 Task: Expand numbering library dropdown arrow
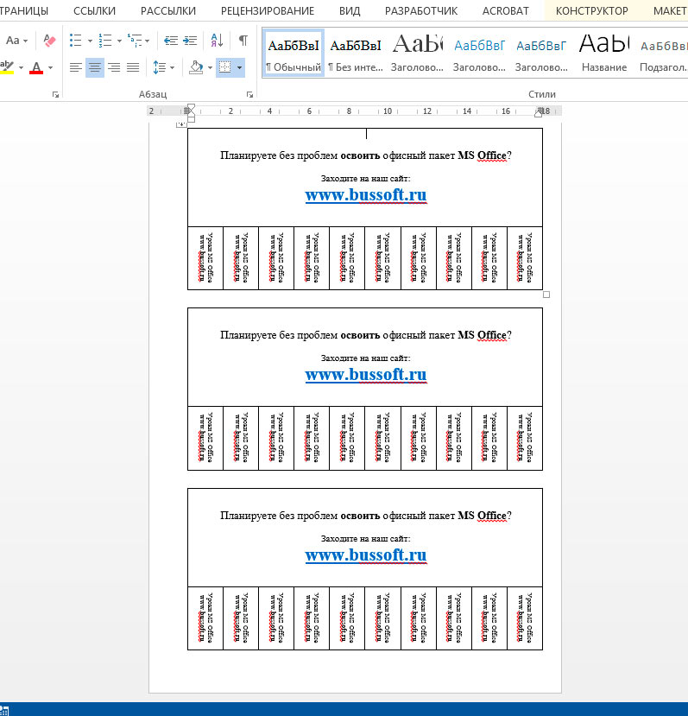click(x=119, y=41)
